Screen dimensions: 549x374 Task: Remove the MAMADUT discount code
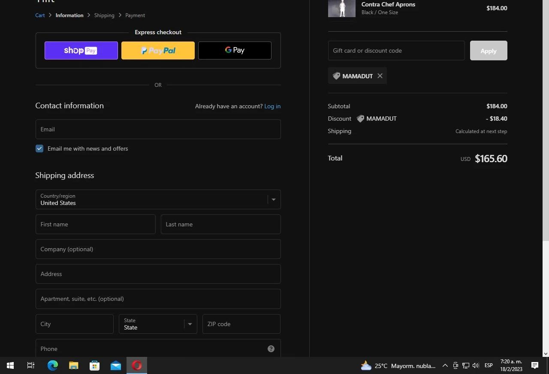380,76
